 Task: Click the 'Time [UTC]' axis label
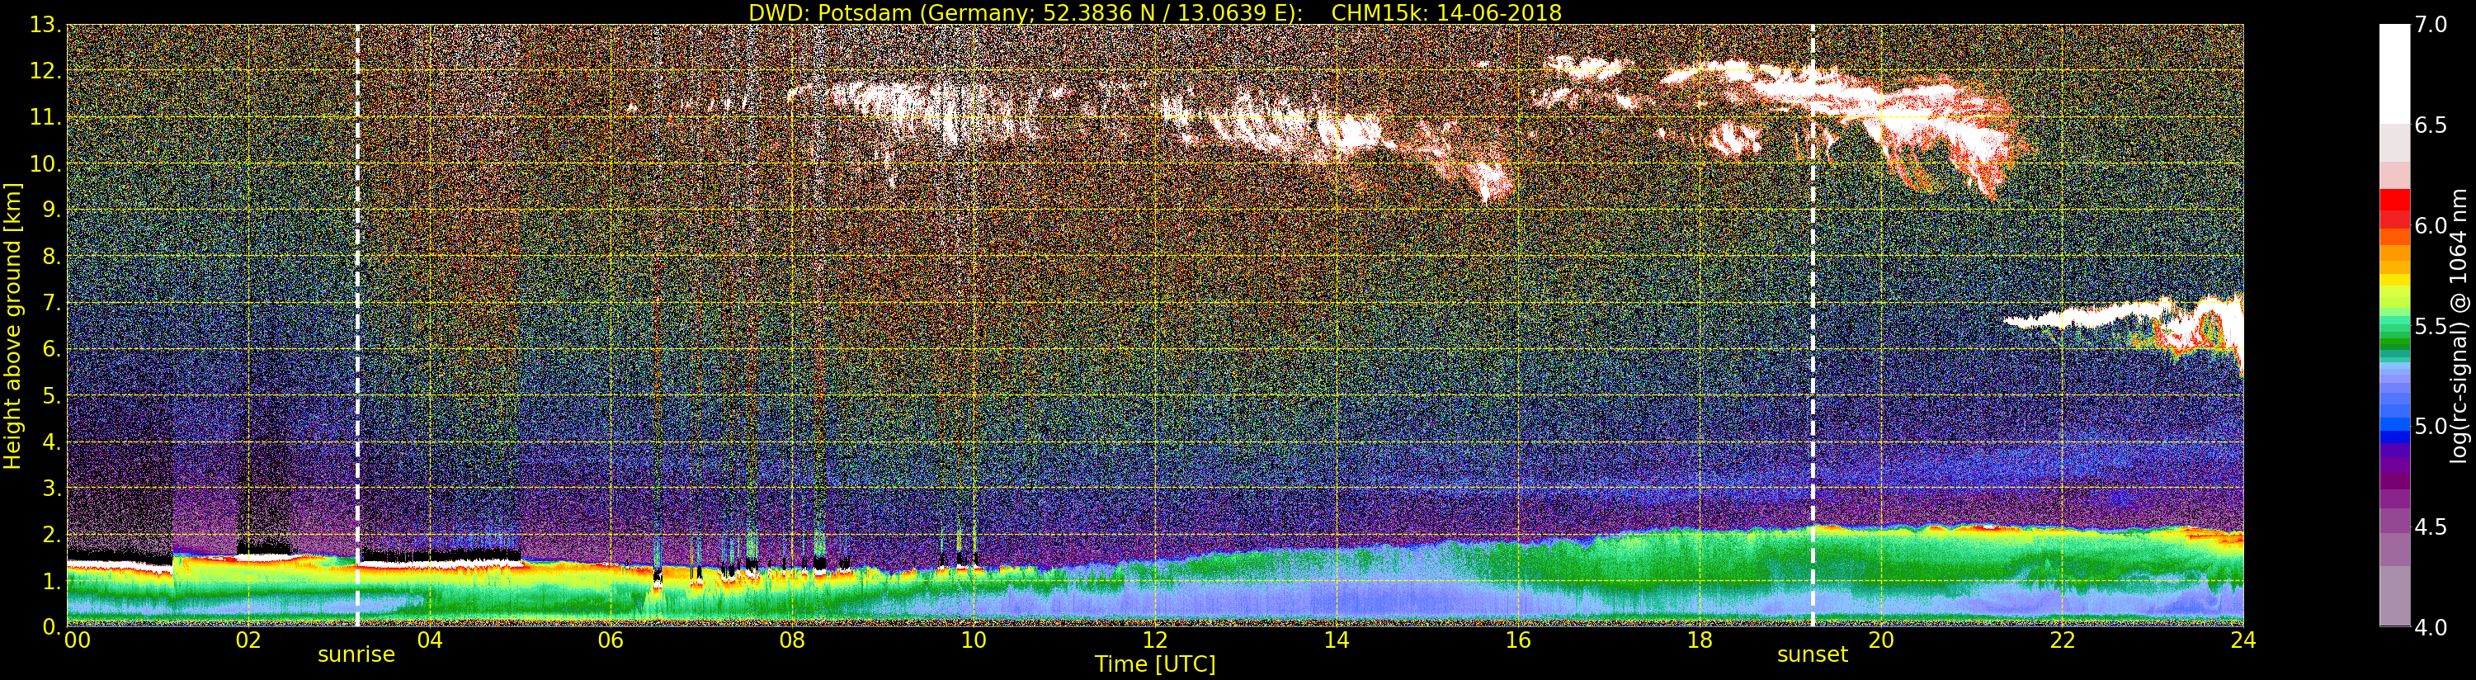(1155, 664)
